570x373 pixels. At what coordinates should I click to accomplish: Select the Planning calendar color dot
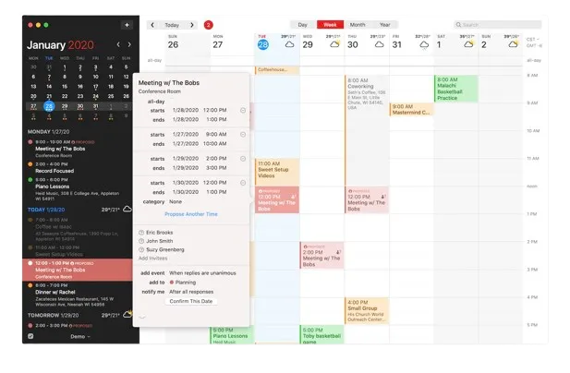pyautogui.click(x=173, y=282)
